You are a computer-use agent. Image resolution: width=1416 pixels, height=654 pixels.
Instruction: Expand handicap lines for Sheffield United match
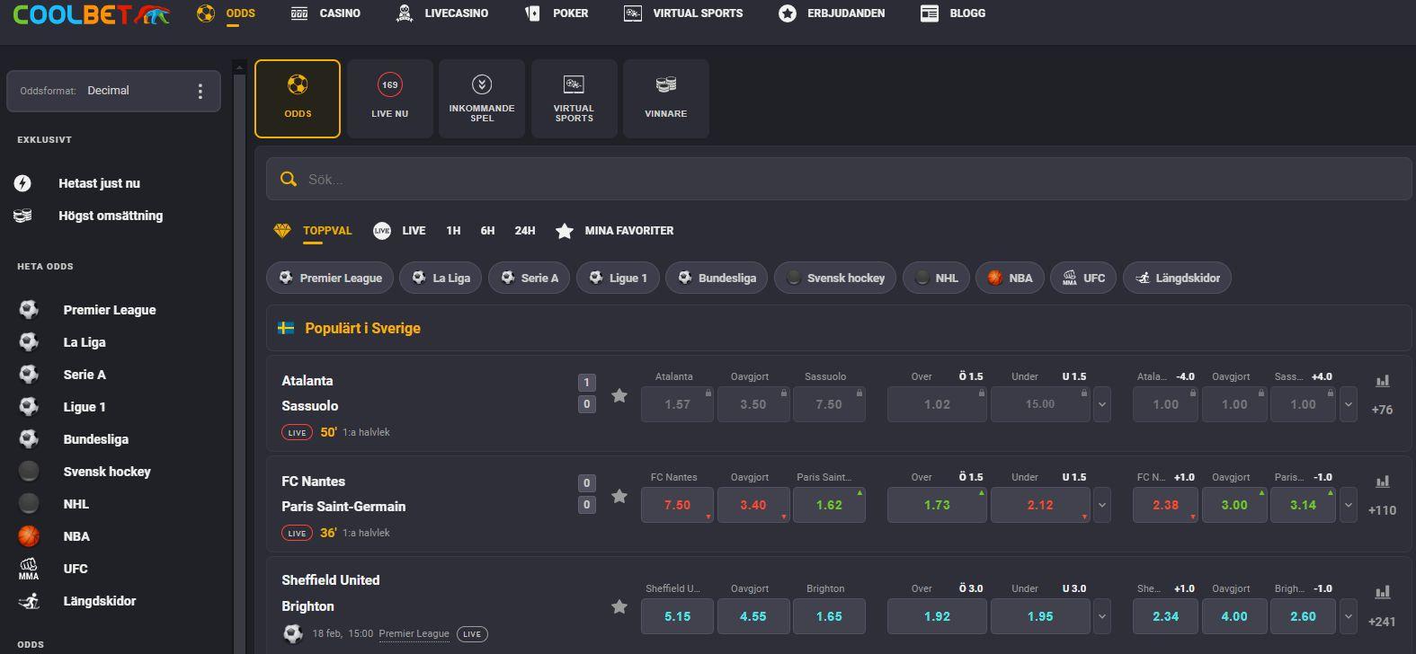[x=1349, y=616]
